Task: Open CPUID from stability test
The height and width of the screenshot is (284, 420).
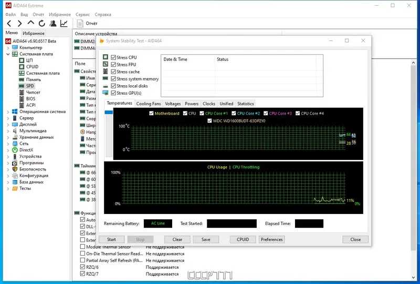Action: click(243, 239)
